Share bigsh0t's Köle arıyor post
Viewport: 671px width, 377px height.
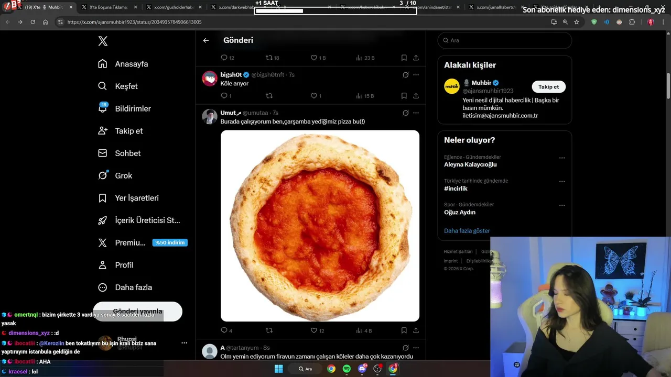(416, 96)
